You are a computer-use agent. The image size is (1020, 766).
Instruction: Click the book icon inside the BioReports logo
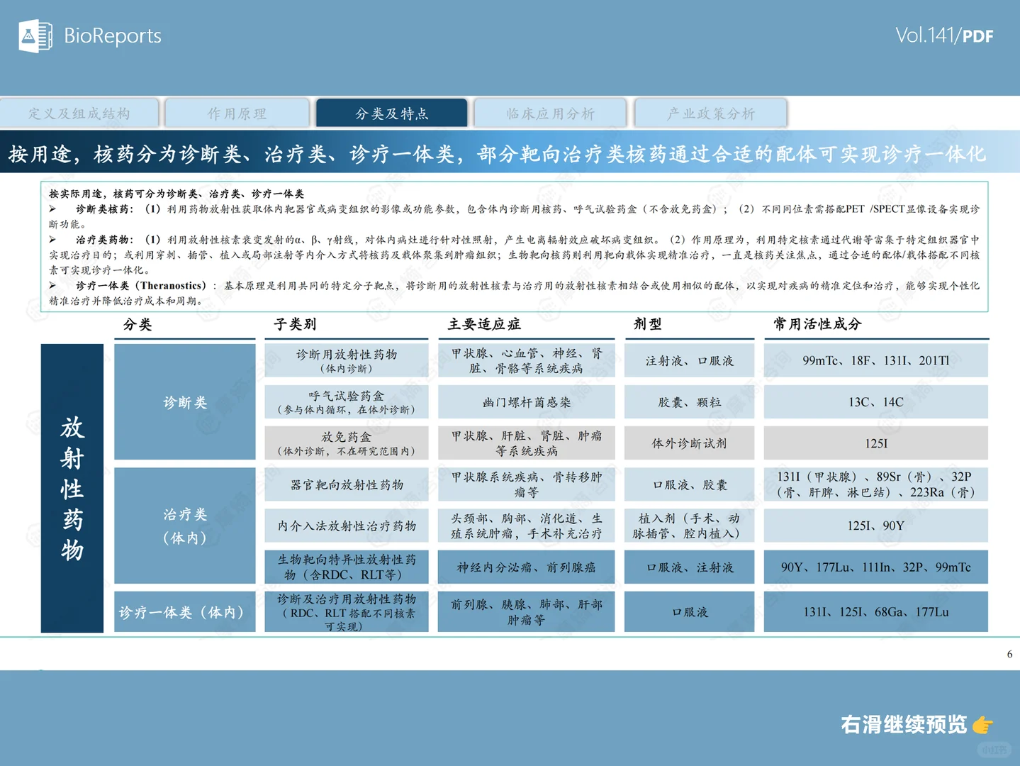44,35
